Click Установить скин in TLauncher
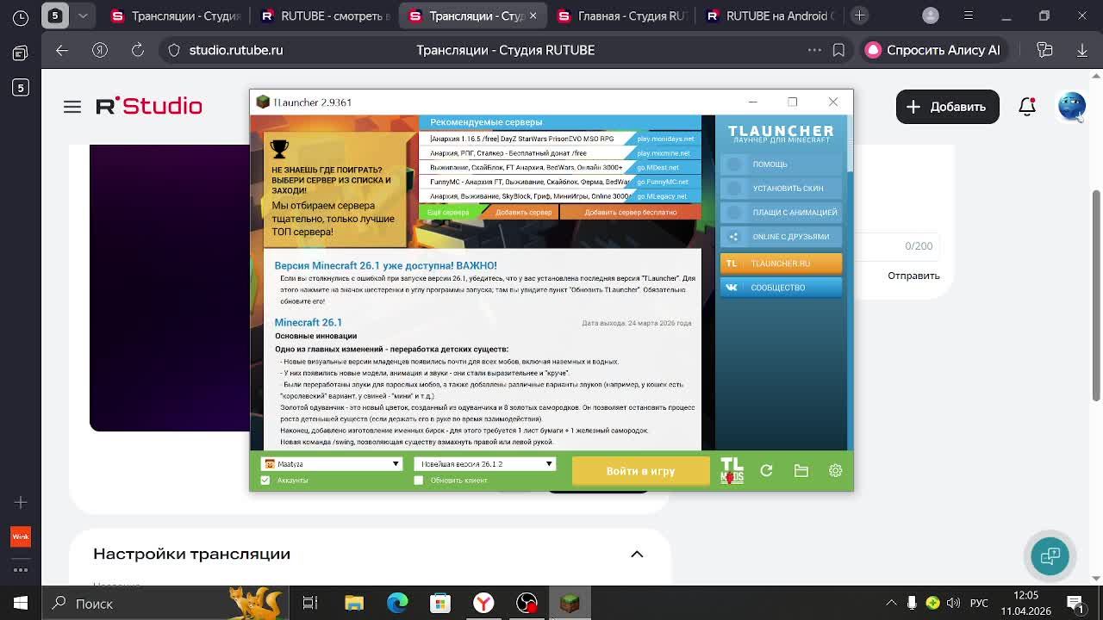Image resolution: width=1103 pixels, height=620 pixels. 781,188
